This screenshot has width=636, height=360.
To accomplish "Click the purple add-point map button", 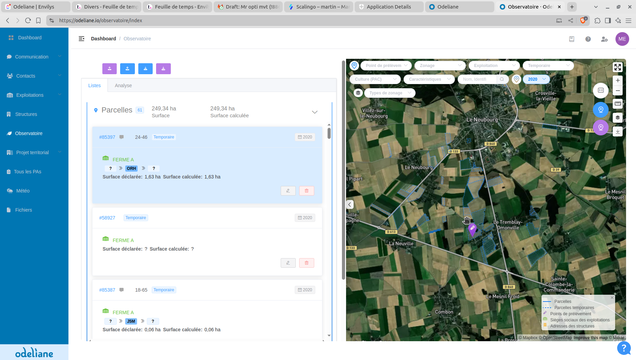I will (600, 128).
